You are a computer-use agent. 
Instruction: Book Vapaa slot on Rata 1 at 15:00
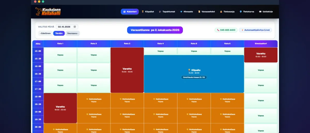coord(60,55)
